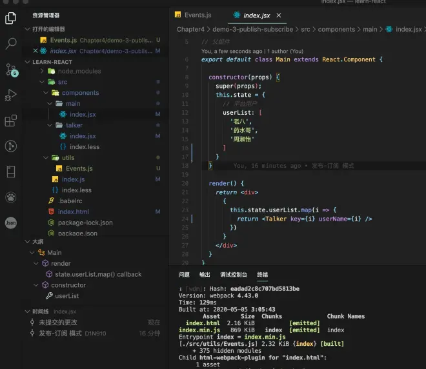
Task: Open the Explorer view in activity bar
Action: coord(10,18)
